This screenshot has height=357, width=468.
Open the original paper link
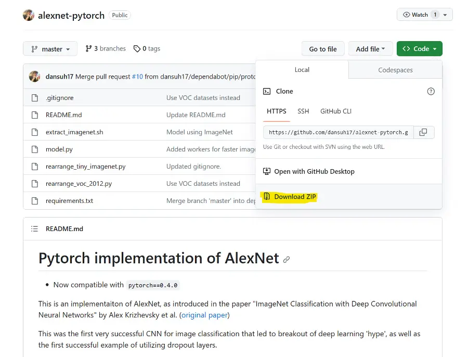pyautogui.click(x=204, y=315)
